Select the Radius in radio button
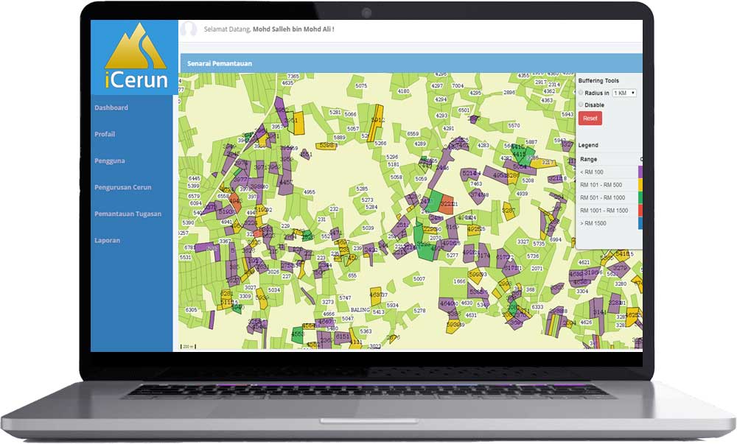The width and height of the screenshot is (737, 444). pyautogui.click(x=580, y=93)
